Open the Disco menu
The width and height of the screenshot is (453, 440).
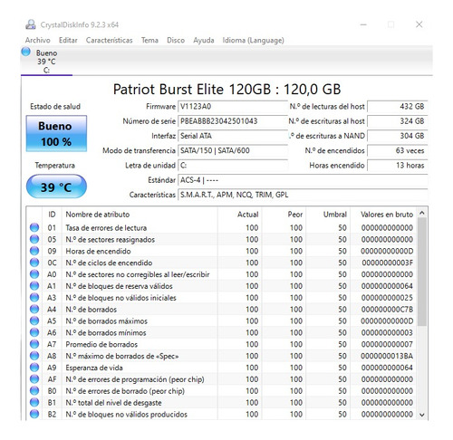(x=176, y=40)
